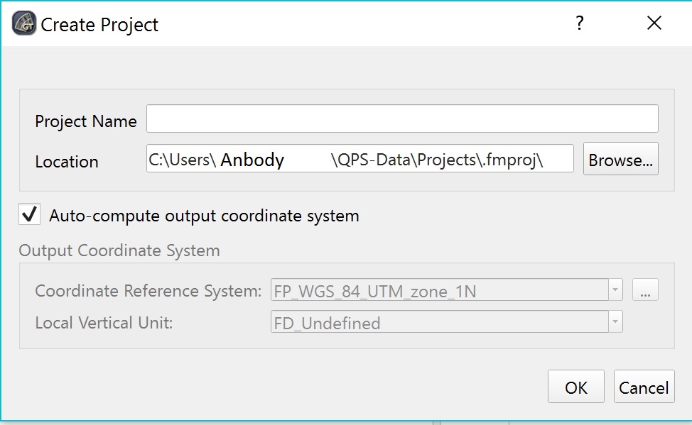The height and width of the screenshot is (425, 692).
Task: Click the Location path field
Action: tap(359, 159)
